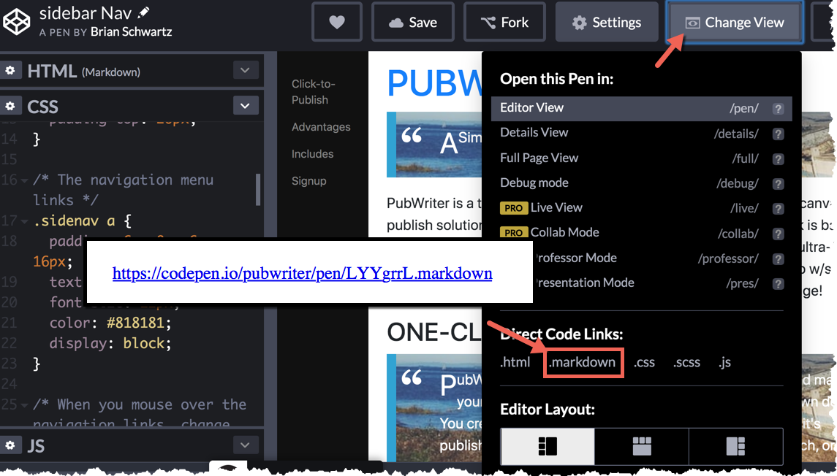837x476 pixels.
Task: Click 'color: #818181;' code line
Action: [x=110, y=323]
